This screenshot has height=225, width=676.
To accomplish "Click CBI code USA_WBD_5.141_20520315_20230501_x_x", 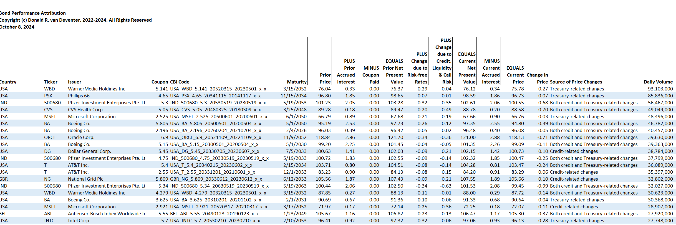I will pos(218,89).
